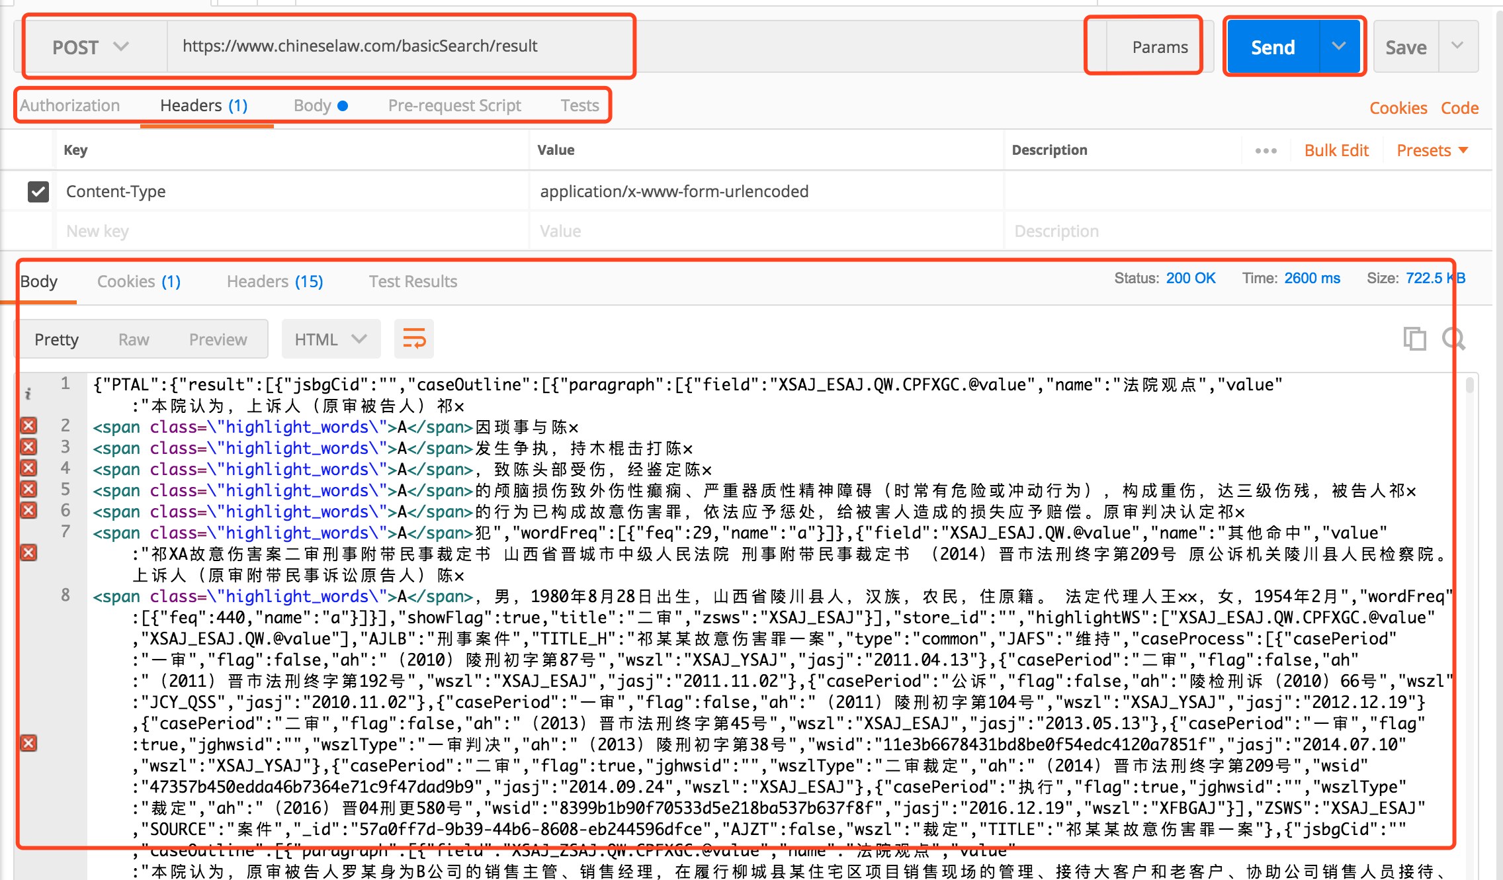Switch to the Authorization tab
The image size is (1503, 880).
coord(69,105)
